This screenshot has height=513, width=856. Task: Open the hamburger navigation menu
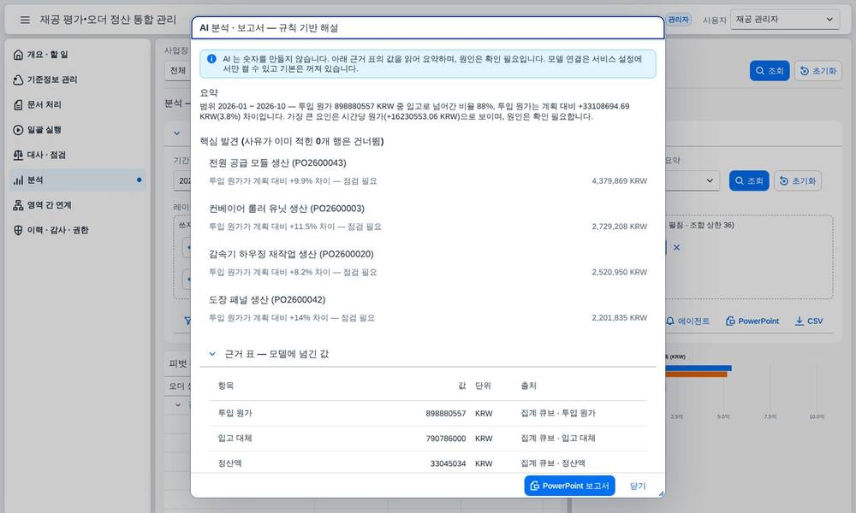[x=25, y=20]
